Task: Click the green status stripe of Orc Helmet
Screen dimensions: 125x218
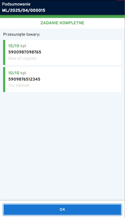Action: 4,80
